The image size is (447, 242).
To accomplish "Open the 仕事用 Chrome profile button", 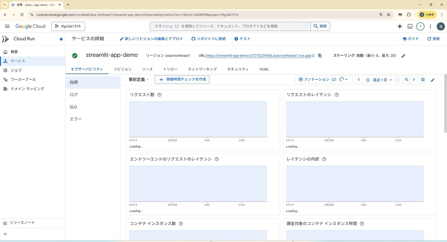I will (427, 15).
